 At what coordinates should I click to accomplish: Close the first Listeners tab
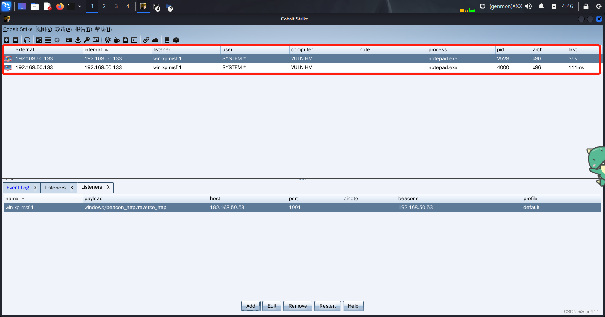point(72,188)
